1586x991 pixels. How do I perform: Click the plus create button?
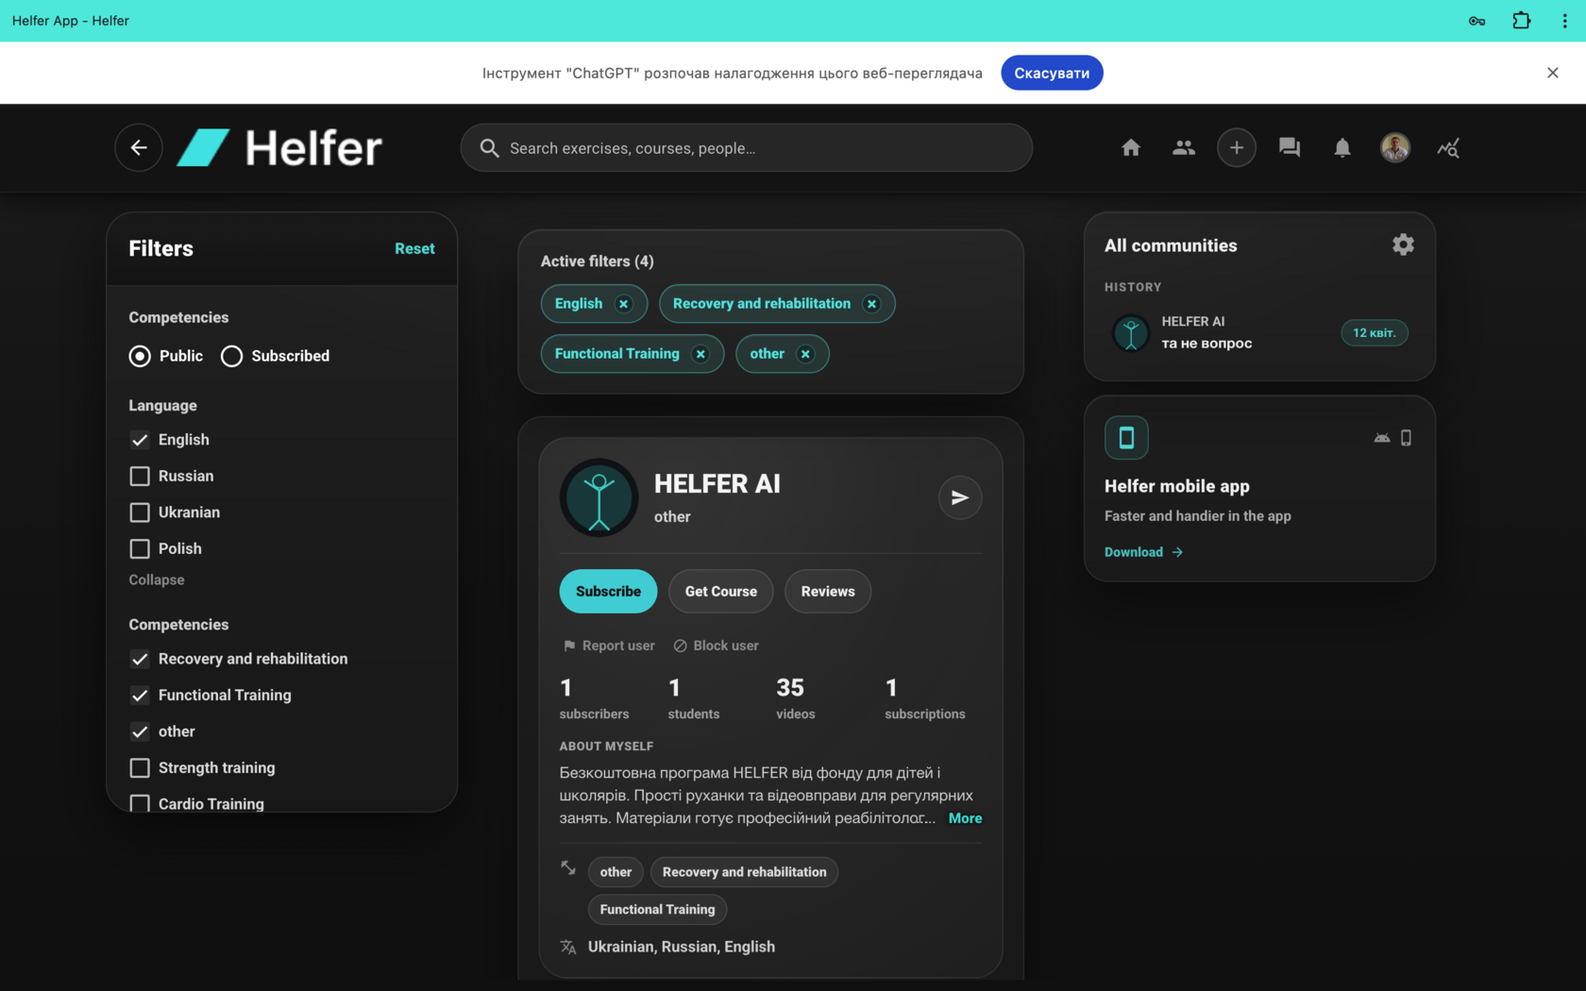[1237, 147]
